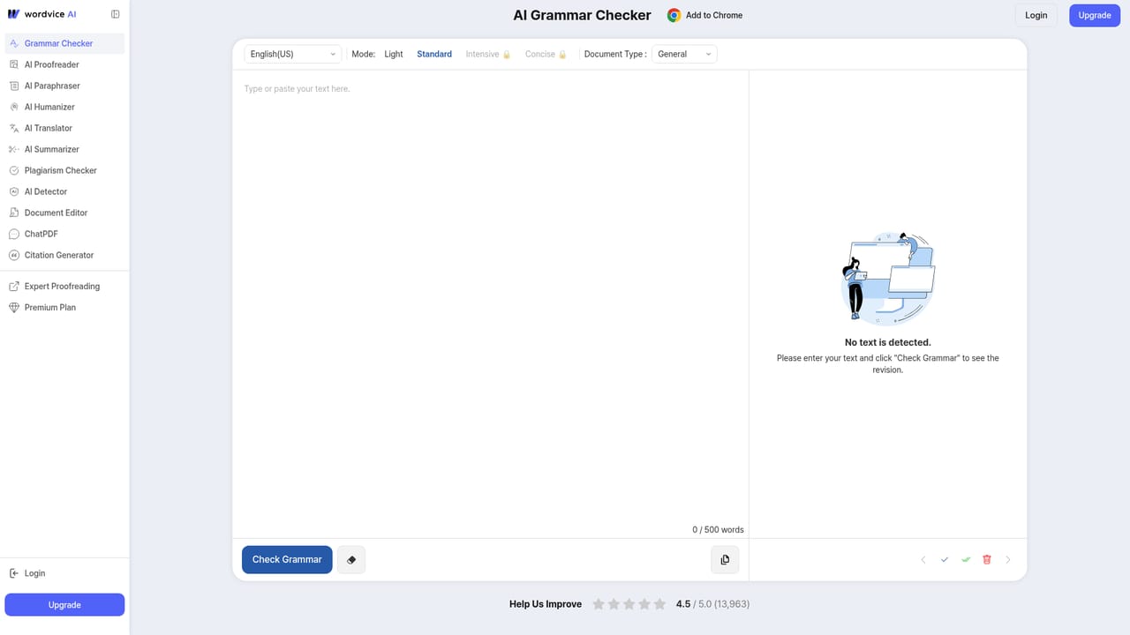Screen dimensions: 1130x635
Task: Open the AI Humanizer tool
Action: (x=64, y=107)
